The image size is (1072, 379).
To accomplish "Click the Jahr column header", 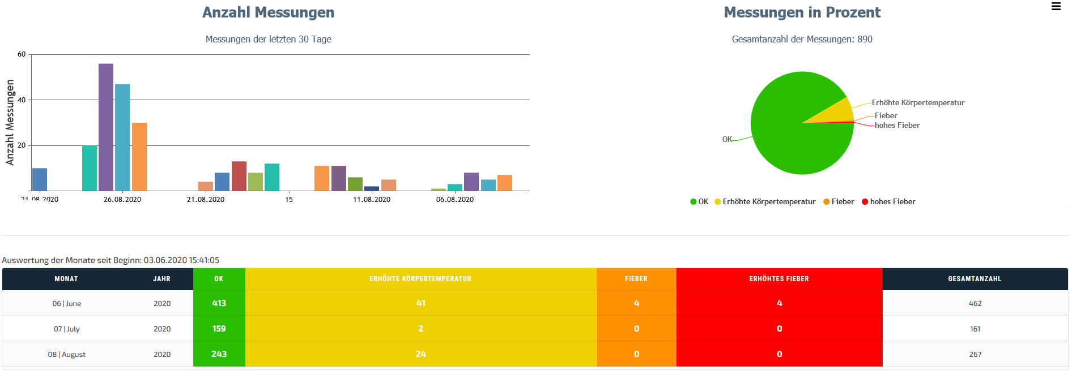I will [x=161, y=279].
